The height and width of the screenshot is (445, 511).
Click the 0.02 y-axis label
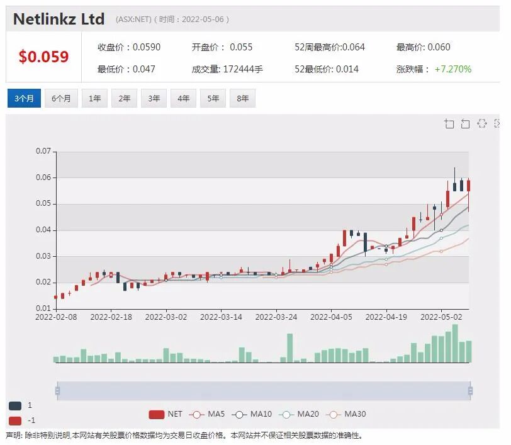43,282
